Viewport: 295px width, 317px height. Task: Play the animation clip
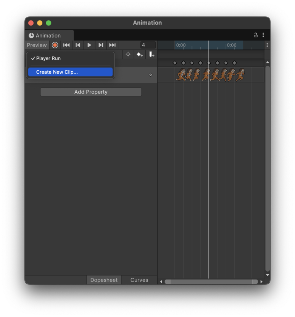[89, 45]
